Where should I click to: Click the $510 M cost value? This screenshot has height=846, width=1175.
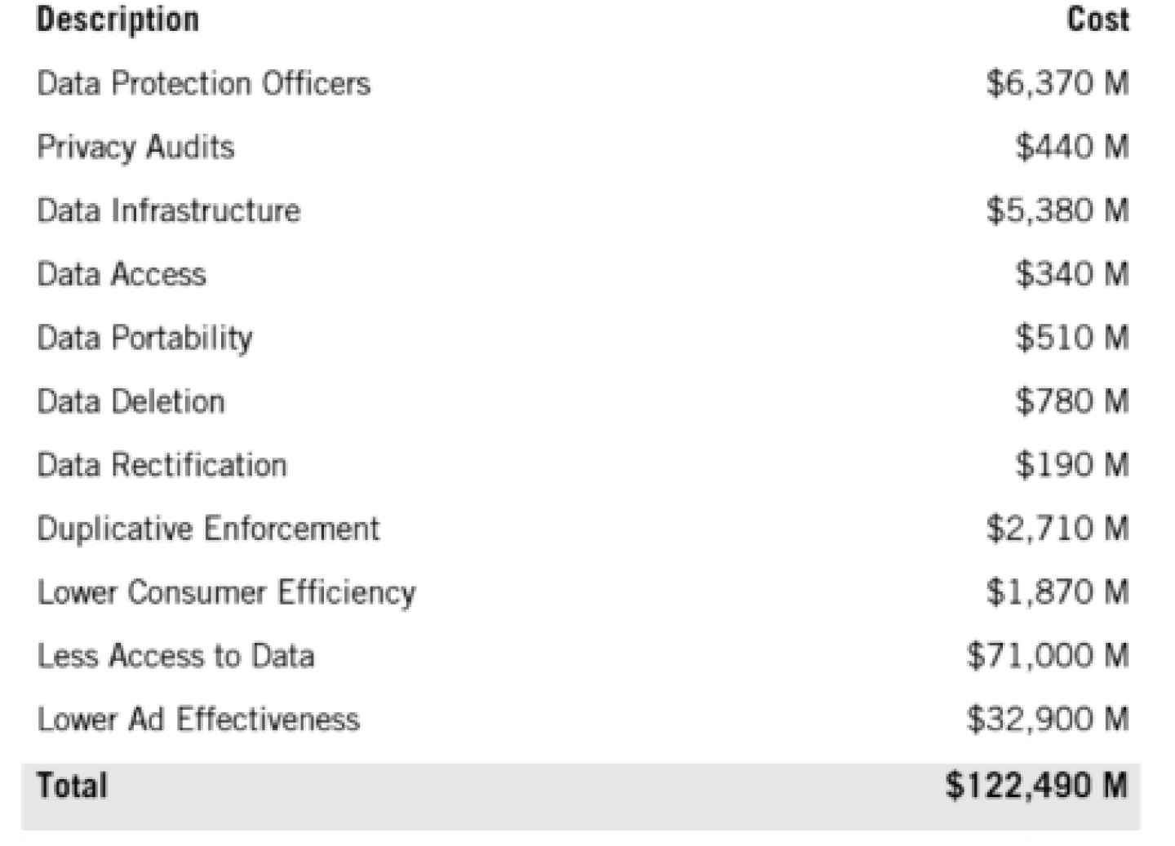click(x=1072, y=338)
